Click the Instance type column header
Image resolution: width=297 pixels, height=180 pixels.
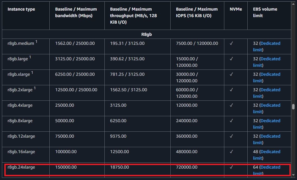coord(21,9)
